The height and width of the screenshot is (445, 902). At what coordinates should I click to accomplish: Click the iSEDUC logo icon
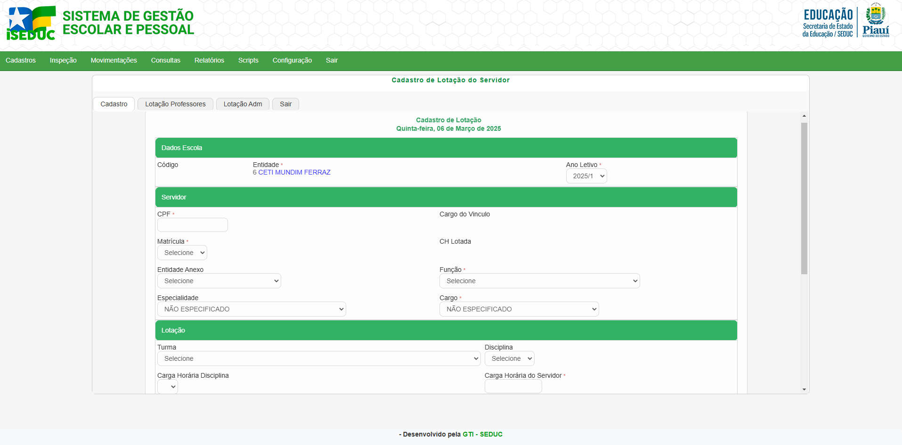(x=31, y=23)
